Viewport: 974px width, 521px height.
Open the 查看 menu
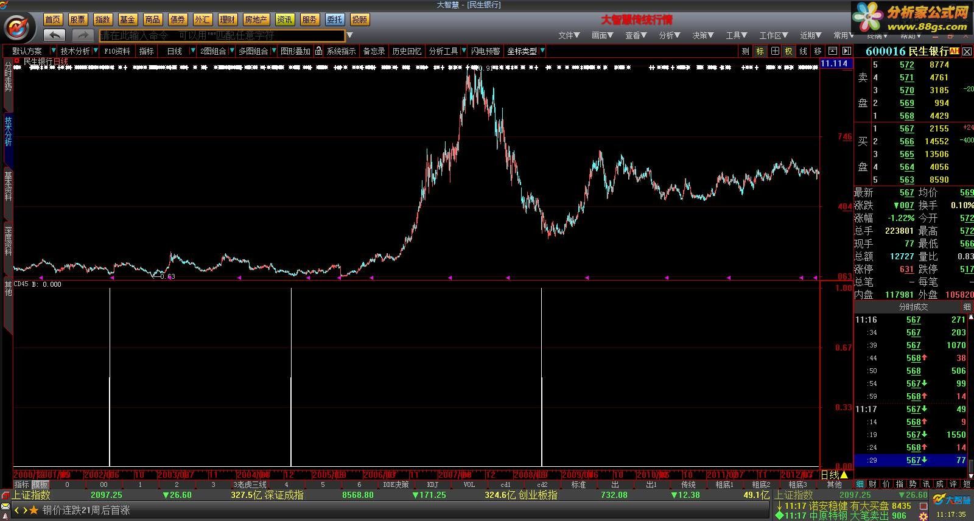[x=636, y=35]
